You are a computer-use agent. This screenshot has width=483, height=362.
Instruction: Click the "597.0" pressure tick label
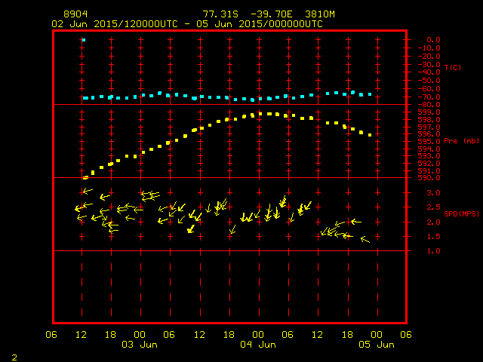click(x=429, y=127)
